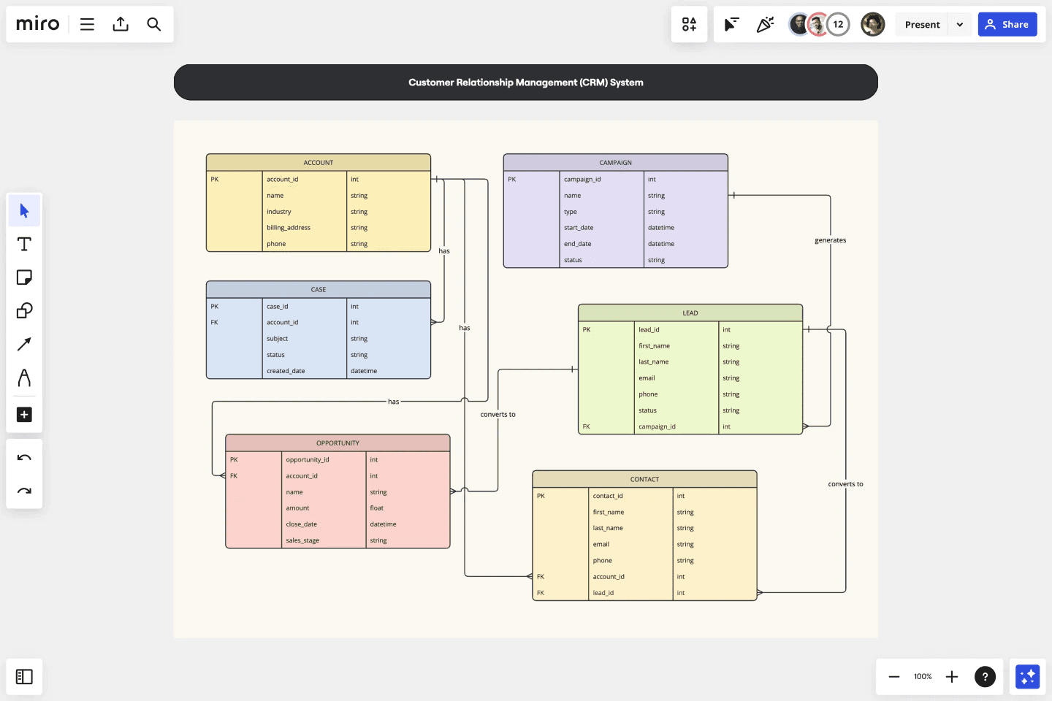
Task: Select the cursor pointer tool
Action: click(x=24, y=211)
